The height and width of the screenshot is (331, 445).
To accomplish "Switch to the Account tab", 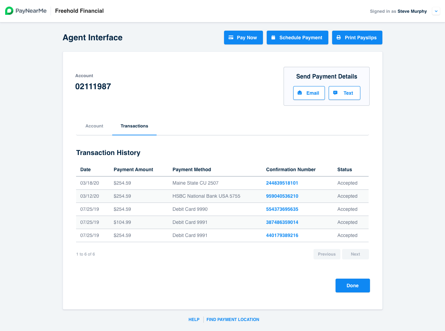I will pyautogui.click(x=94, y=126).
